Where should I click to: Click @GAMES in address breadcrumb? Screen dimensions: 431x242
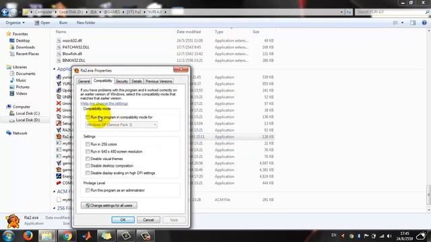click(112, 12)
